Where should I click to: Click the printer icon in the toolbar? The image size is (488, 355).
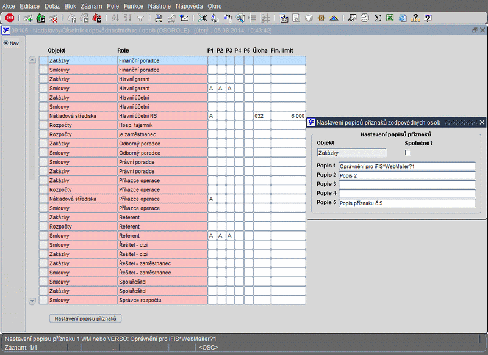(159, 18)
